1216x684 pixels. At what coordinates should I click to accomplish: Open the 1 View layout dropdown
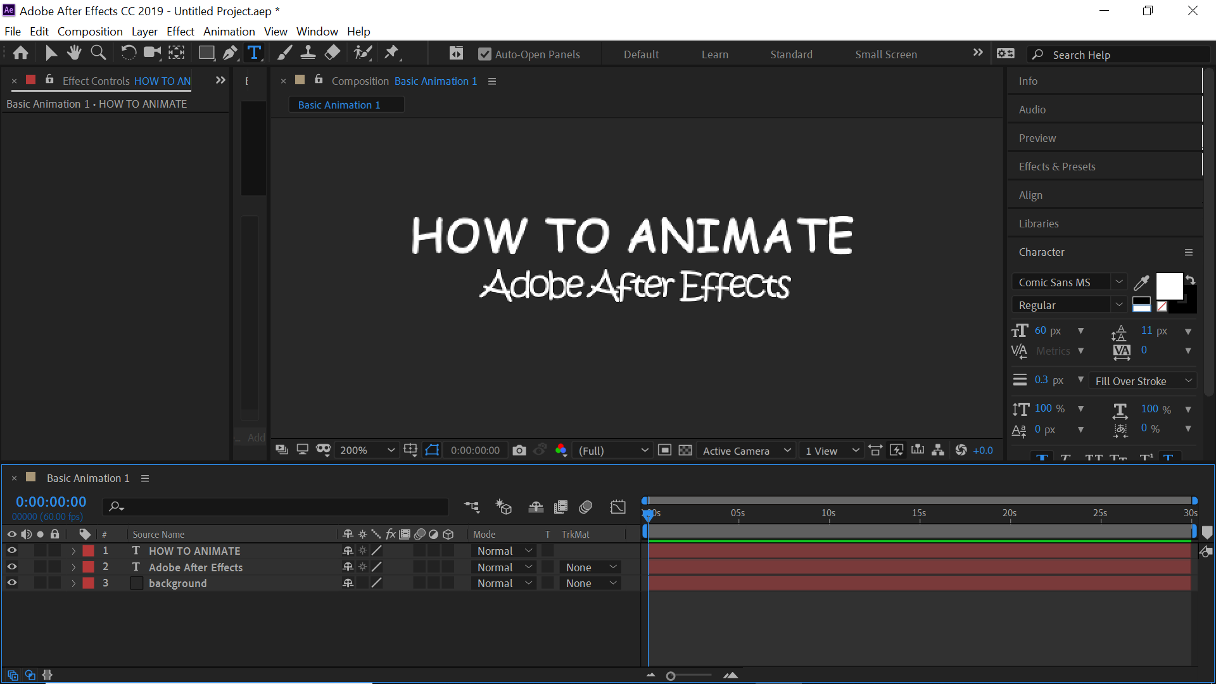[832, 450]
